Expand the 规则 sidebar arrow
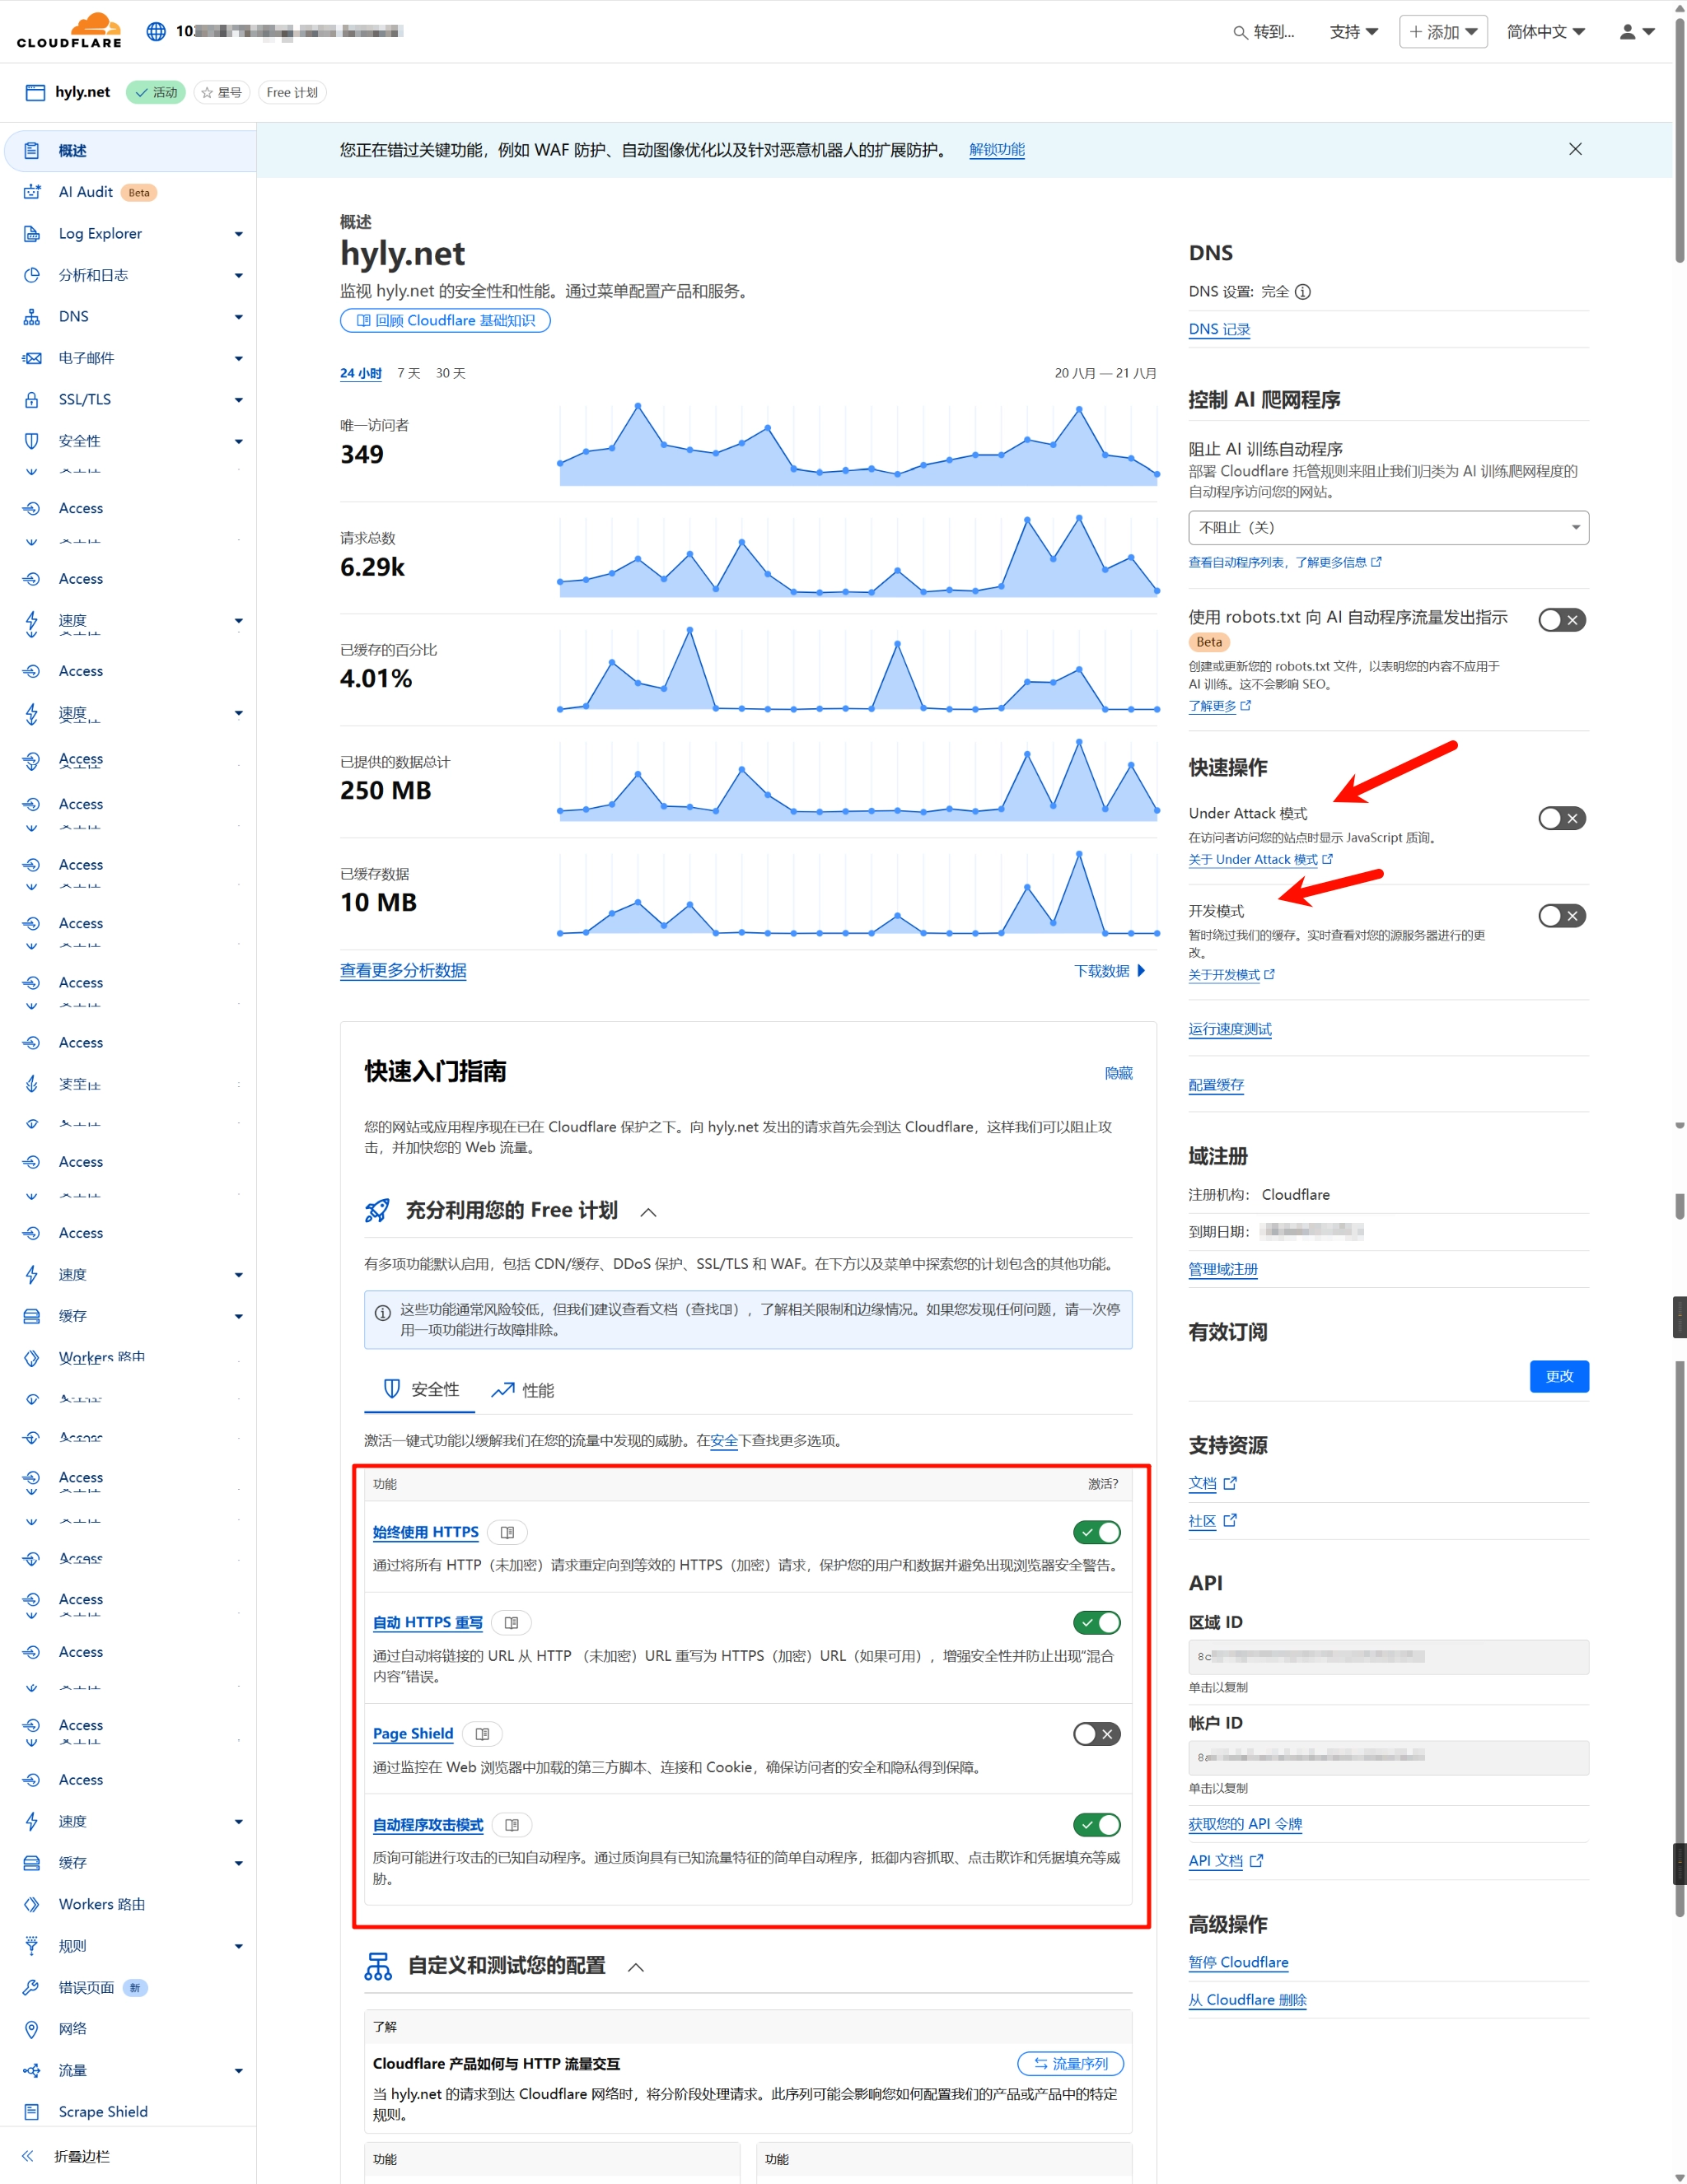Viewport: 1687px width, 2184px height. 239,1946
